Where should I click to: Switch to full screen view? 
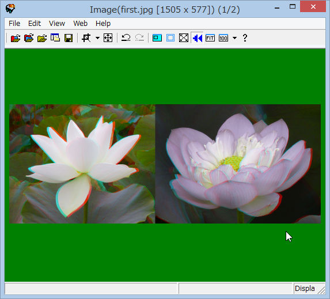click(x=184, y=38)
